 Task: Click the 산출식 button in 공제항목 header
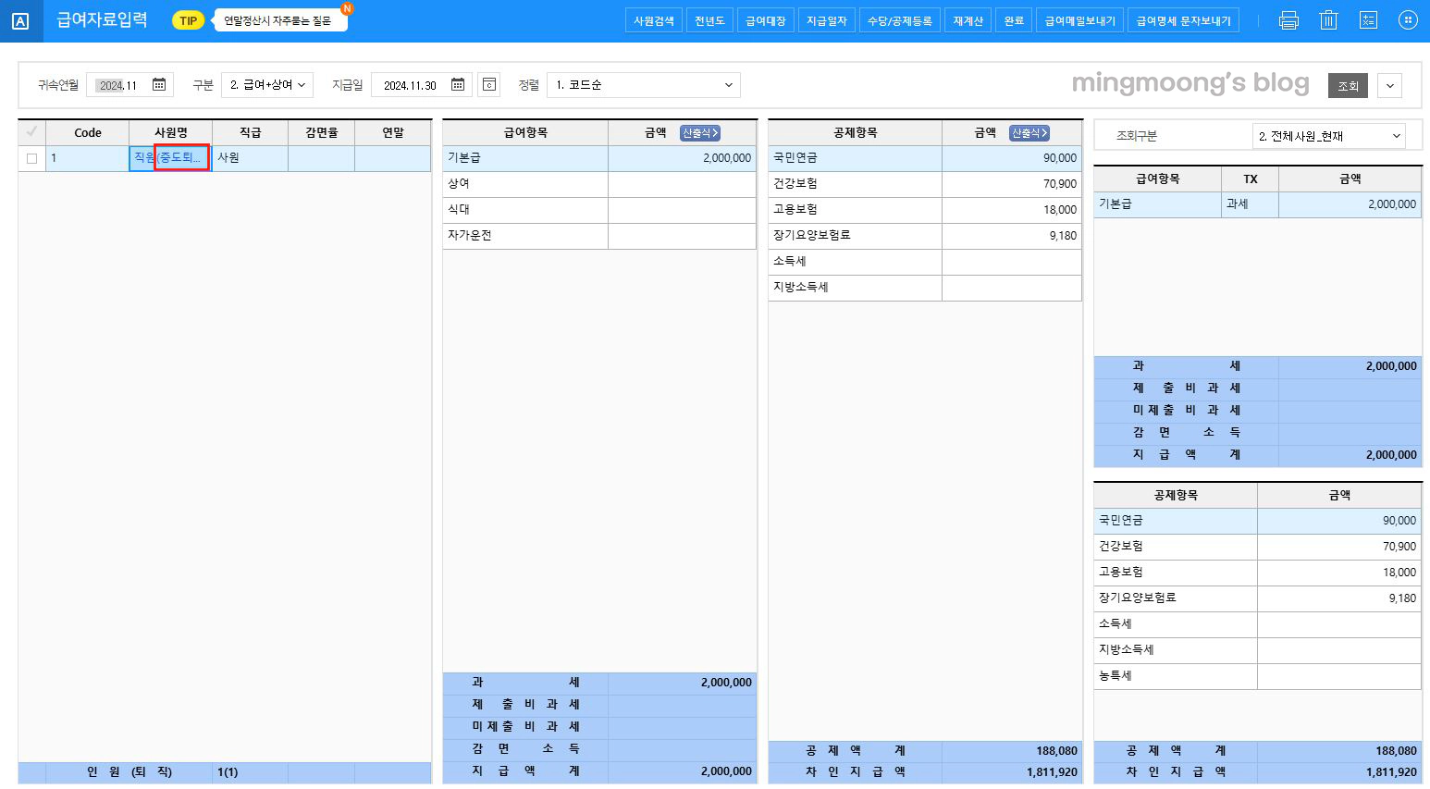pos(1029,133)
